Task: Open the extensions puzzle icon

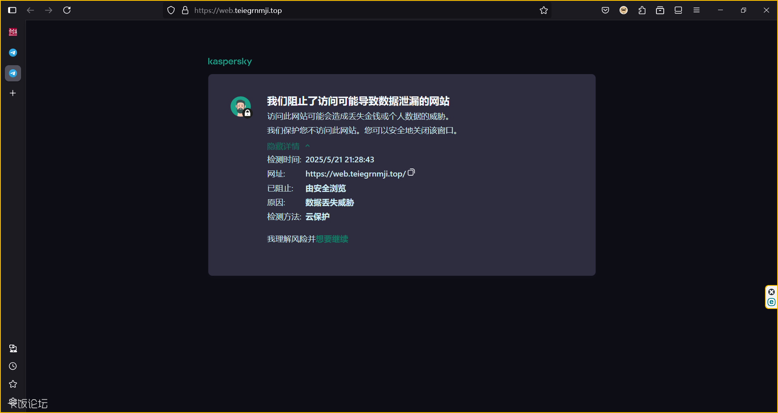Action: [x=642, y=10]
